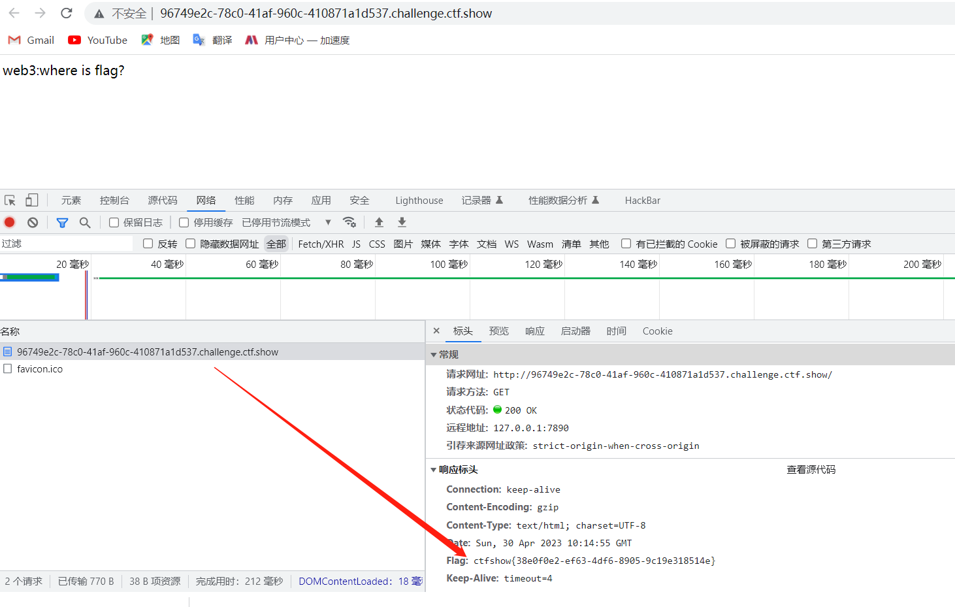Collapse the 常规 section
This screenshot has width=955, height=607.
pos(434,355)
